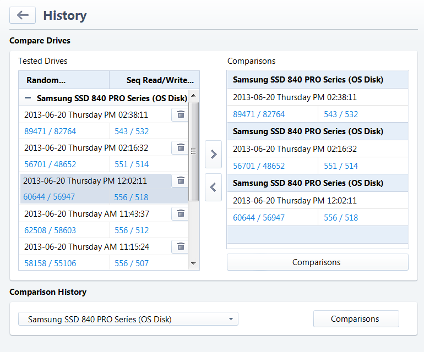Viewport: 424px width, 352px height.
Task: Open the Comparison History drive dropdown
Action: [128, 319]
